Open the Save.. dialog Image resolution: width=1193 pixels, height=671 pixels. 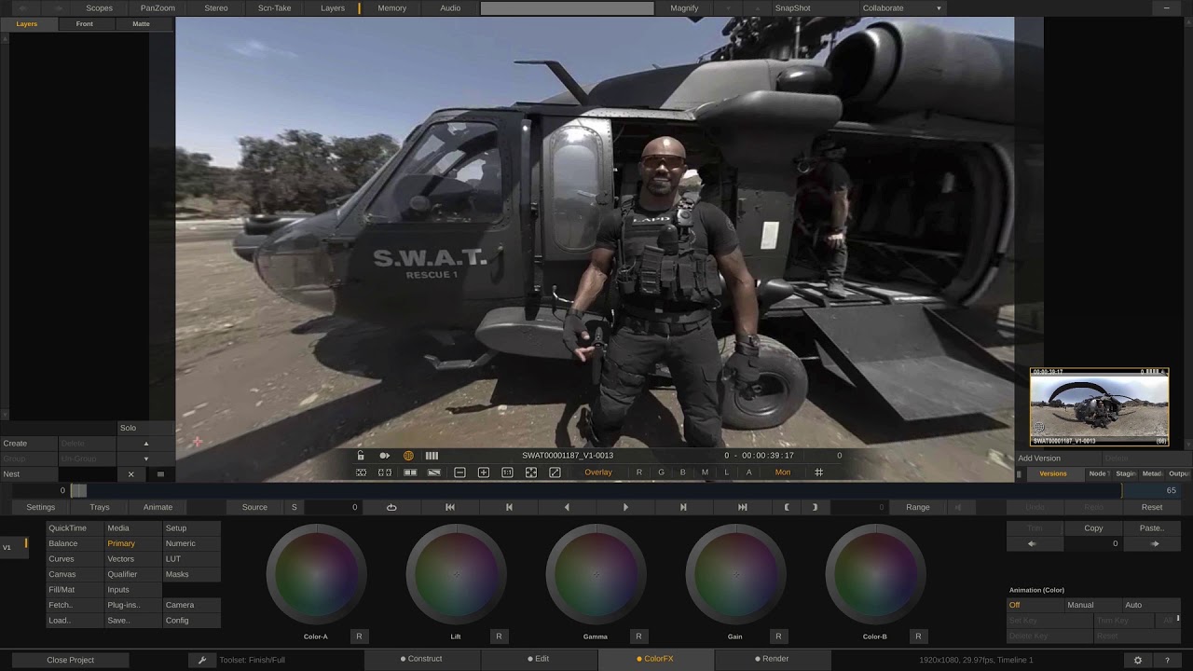coord(133,621)
